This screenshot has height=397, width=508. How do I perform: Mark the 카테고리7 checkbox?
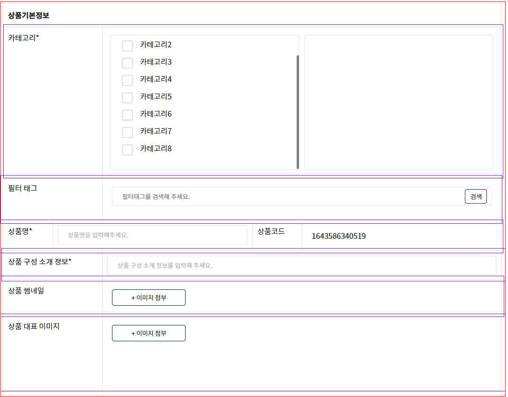(x=127, y=132)
